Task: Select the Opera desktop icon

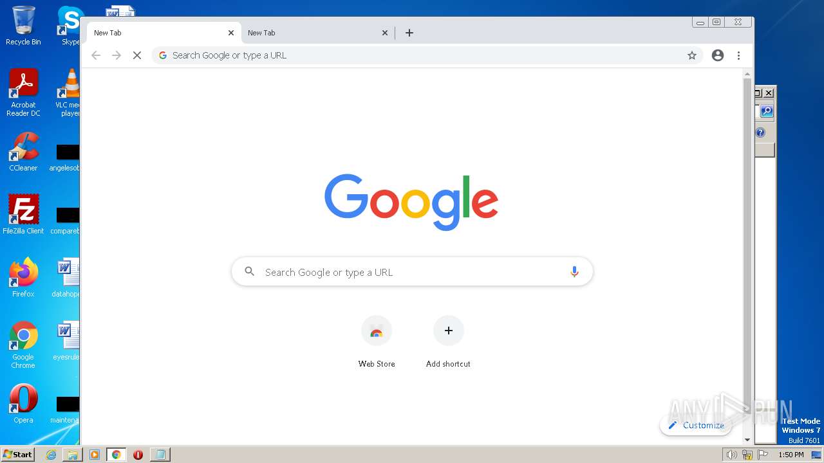Action: coord(23,404)
